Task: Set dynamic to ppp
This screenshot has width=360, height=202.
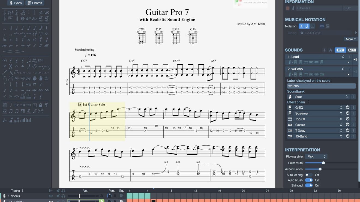Action: coord(5,45)
